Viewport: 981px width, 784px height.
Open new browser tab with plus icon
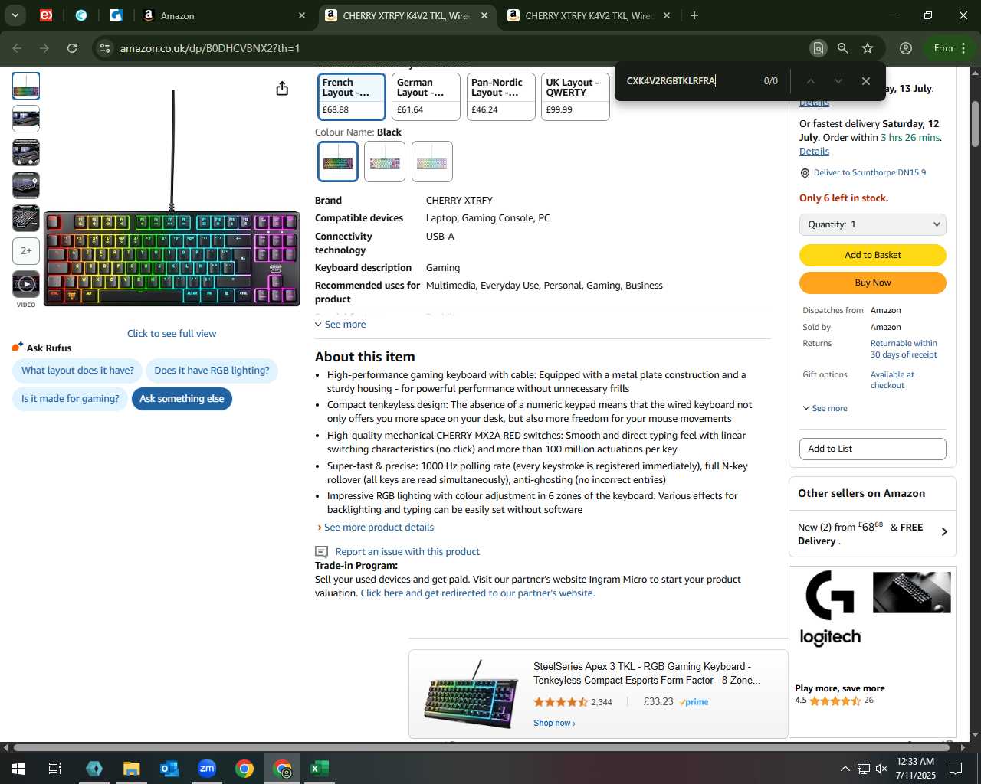click(x=694, y=15)
